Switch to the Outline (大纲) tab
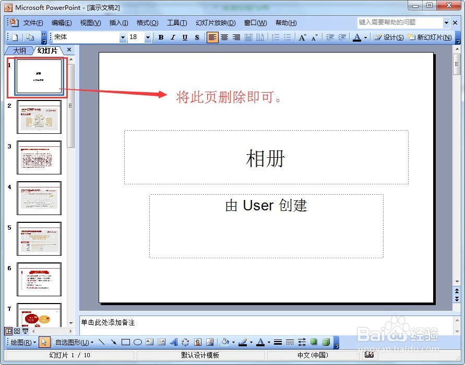Image resolution: width=465 pixels, height=365 pixels. click(x=20, y=51)
